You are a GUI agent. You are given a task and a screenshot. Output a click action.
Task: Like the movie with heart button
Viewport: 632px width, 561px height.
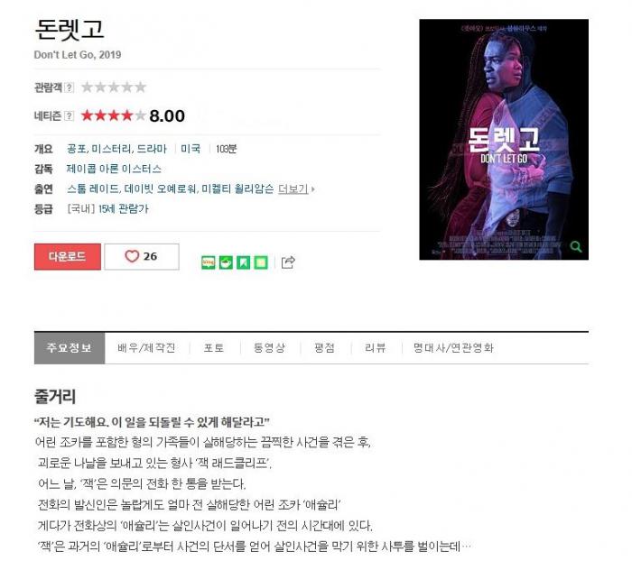[142, 256]
